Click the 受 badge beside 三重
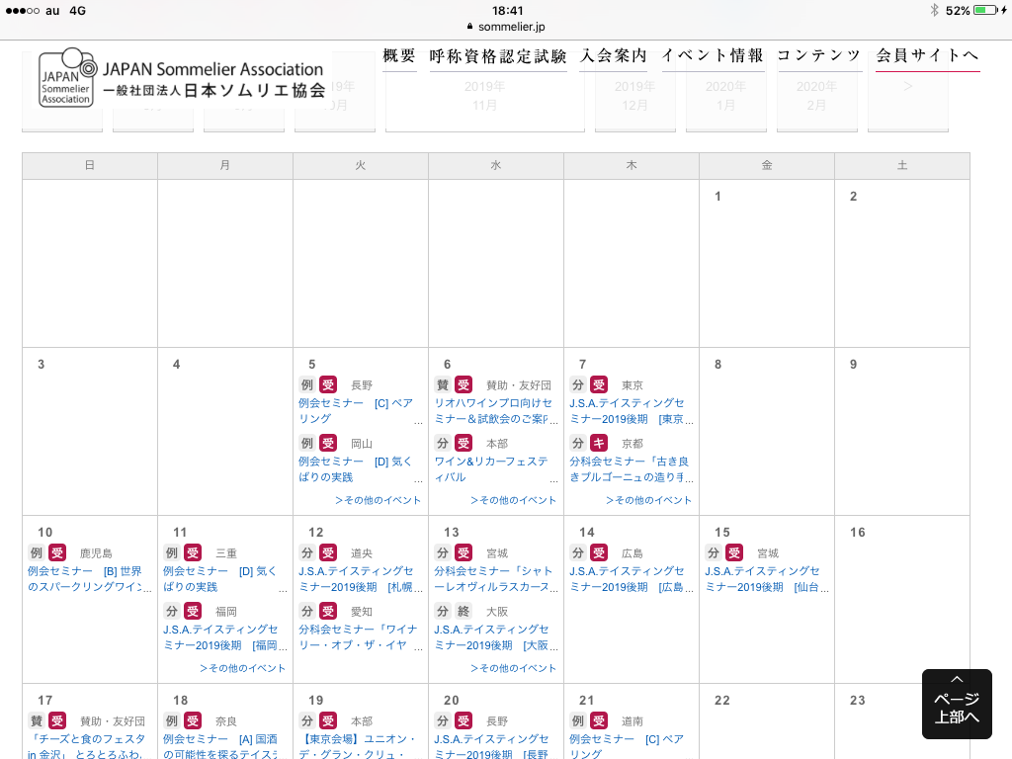1012x759 pixels. 193,553
